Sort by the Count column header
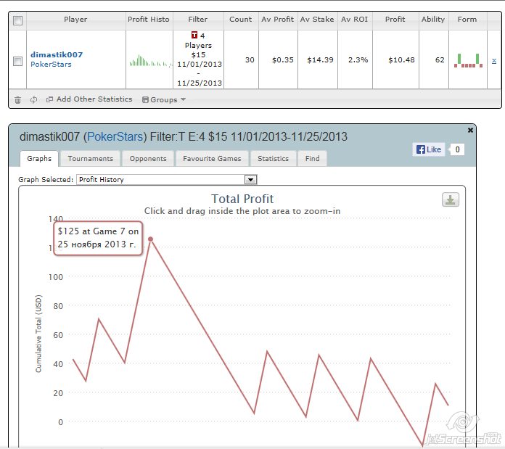This screenshot has width=505, height=449. click(241, 20)
